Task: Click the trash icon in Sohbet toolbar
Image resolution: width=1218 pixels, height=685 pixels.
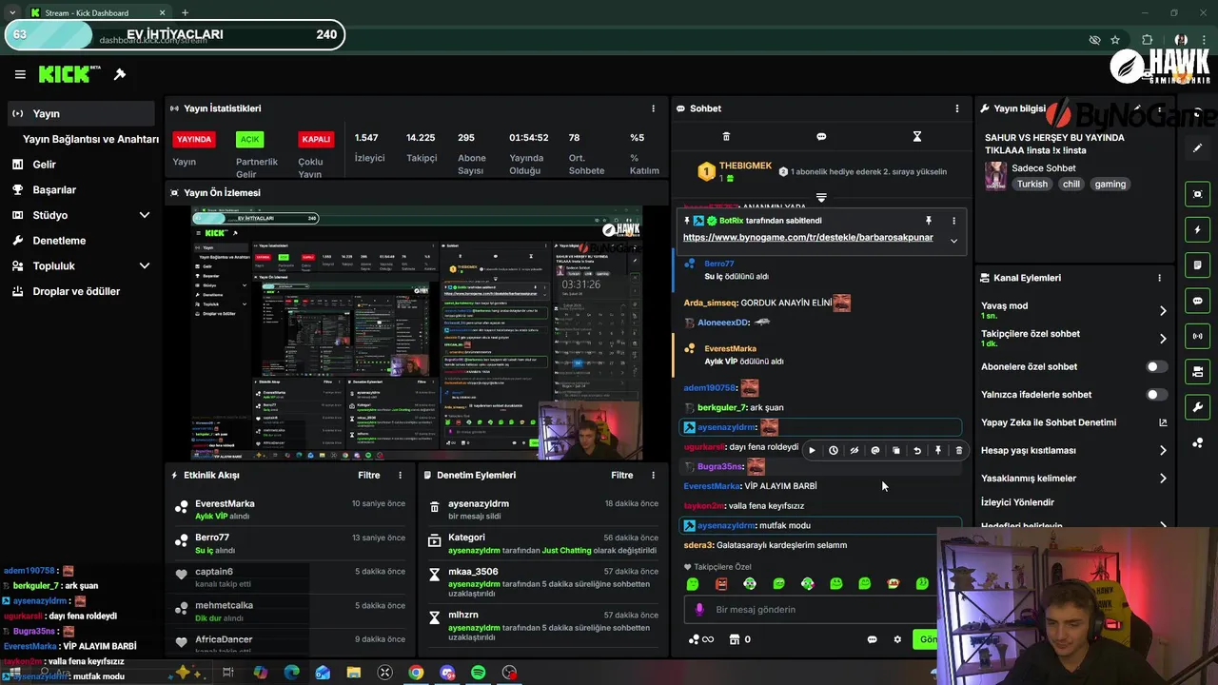Action: [726, 136]
